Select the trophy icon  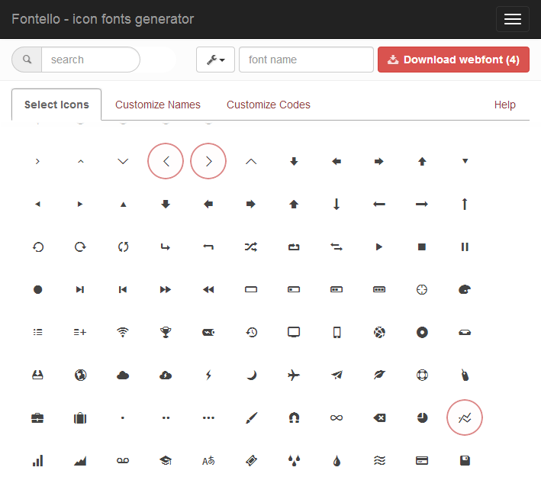(x=166, y=332)
